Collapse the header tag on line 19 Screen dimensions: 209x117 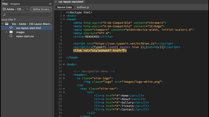coord(64,75)
